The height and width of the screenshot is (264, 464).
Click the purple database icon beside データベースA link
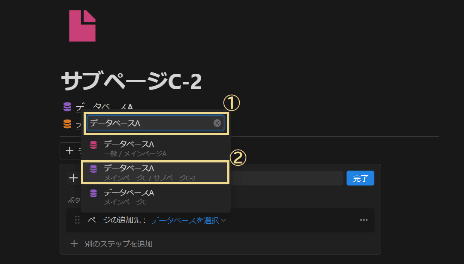pyautogui.click(x=67, y=106)
